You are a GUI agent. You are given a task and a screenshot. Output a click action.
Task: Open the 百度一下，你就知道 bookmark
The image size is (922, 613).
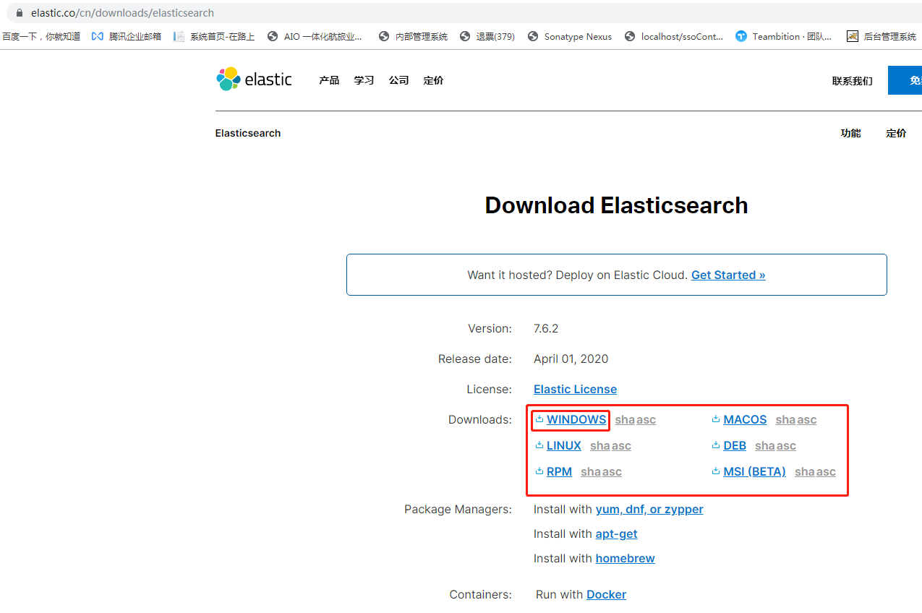coord(41,36)
